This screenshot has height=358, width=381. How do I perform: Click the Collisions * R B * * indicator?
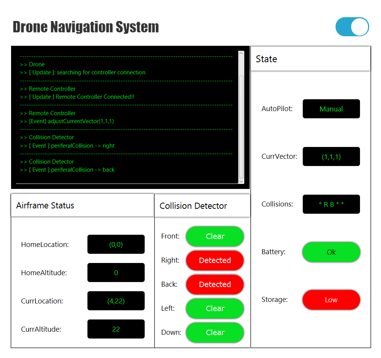[x=331, y=204]
